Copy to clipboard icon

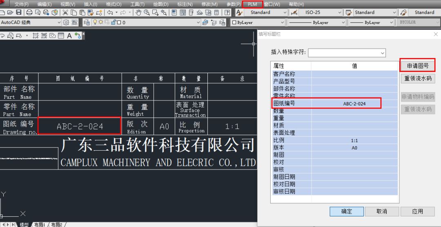[73, 12]
